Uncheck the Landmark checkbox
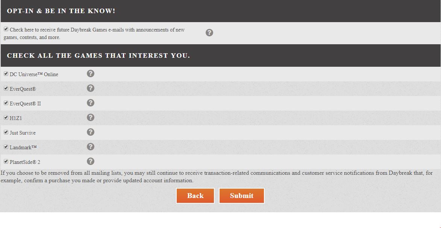The width and height of the screenshot is (441, 228). tap(6, 146)
